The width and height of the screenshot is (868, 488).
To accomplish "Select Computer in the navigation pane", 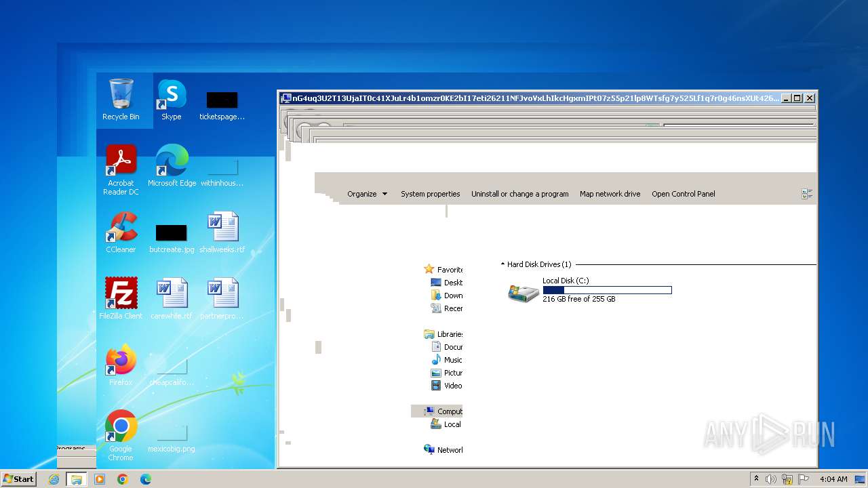I will click(x=437, y=411).
